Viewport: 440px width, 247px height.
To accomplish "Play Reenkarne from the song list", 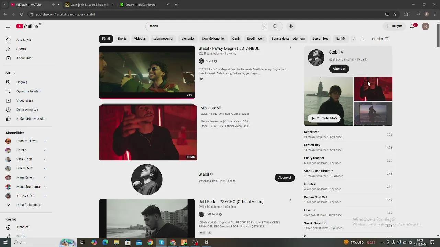I will (x=348, y=134).
